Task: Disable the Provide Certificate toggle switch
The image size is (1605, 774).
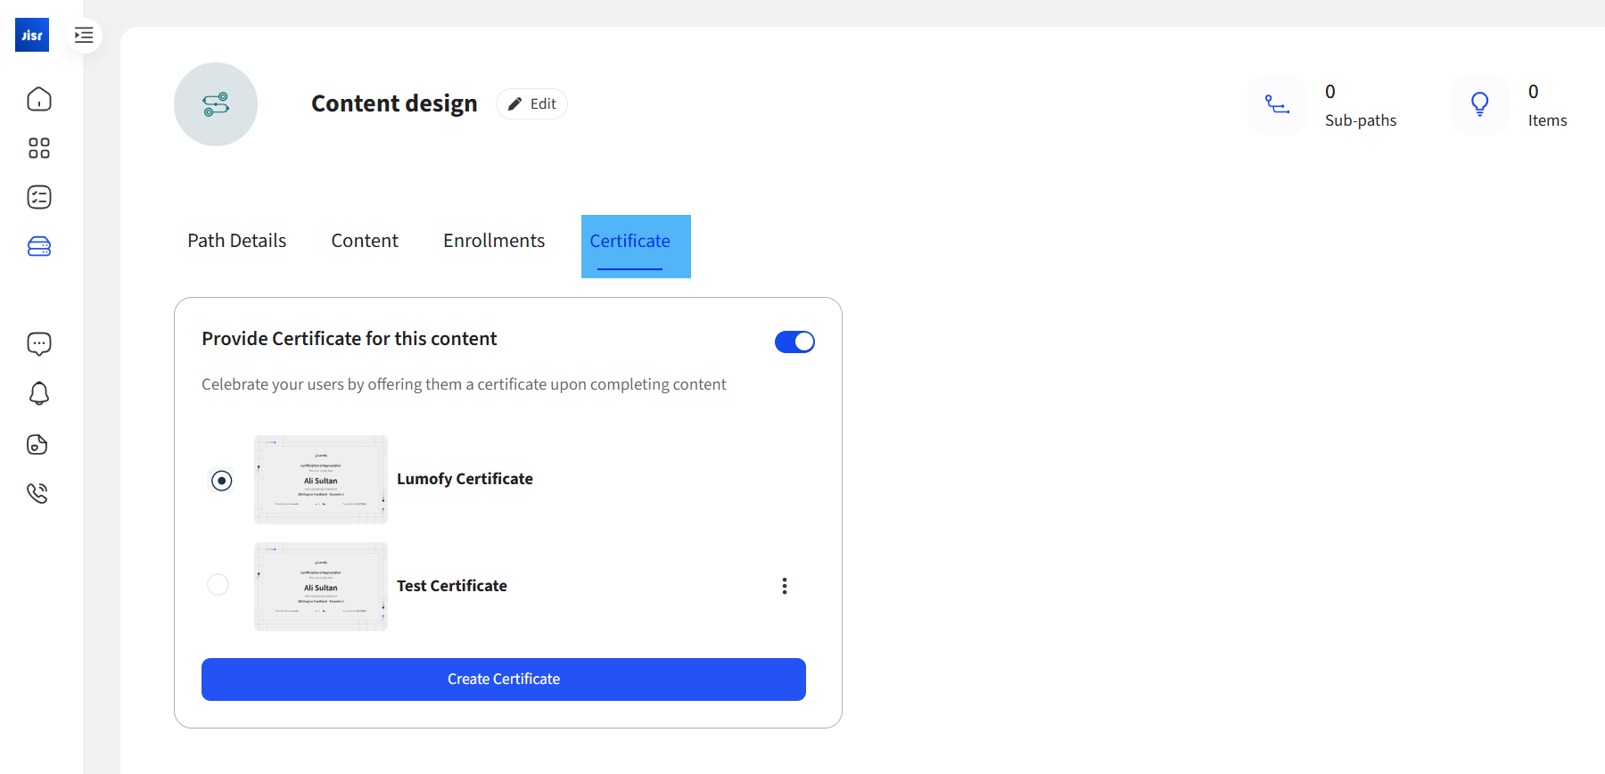Action: [794, 342]
